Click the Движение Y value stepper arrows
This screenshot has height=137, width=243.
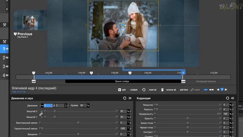click(66, 106)
